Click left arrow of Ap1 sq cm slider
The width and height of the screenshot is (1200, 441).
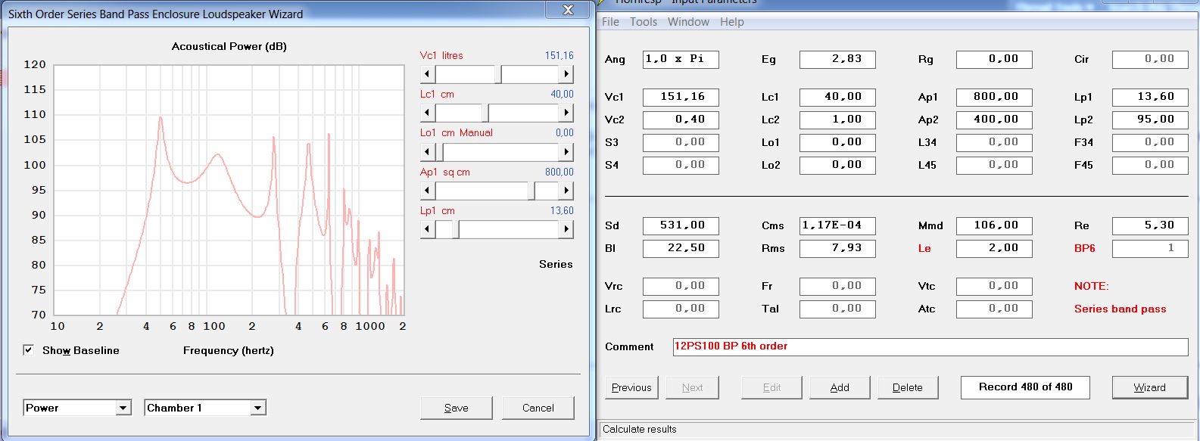click(428, 191)
